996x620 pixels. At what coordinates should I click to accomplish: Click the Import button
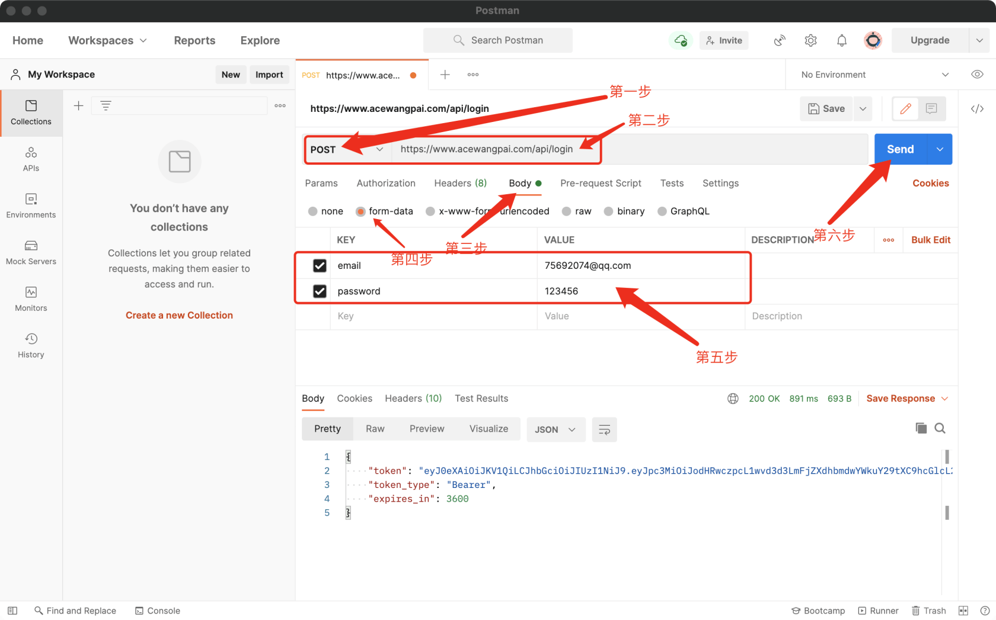coord(269,75)
